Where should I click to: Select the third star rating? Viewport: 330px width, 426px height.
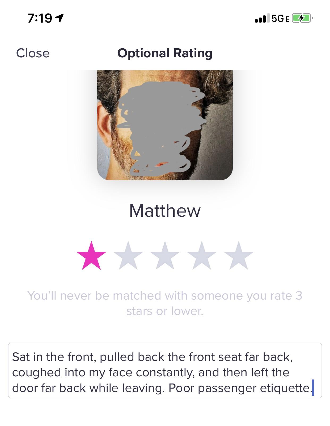(x=165, y=255)
